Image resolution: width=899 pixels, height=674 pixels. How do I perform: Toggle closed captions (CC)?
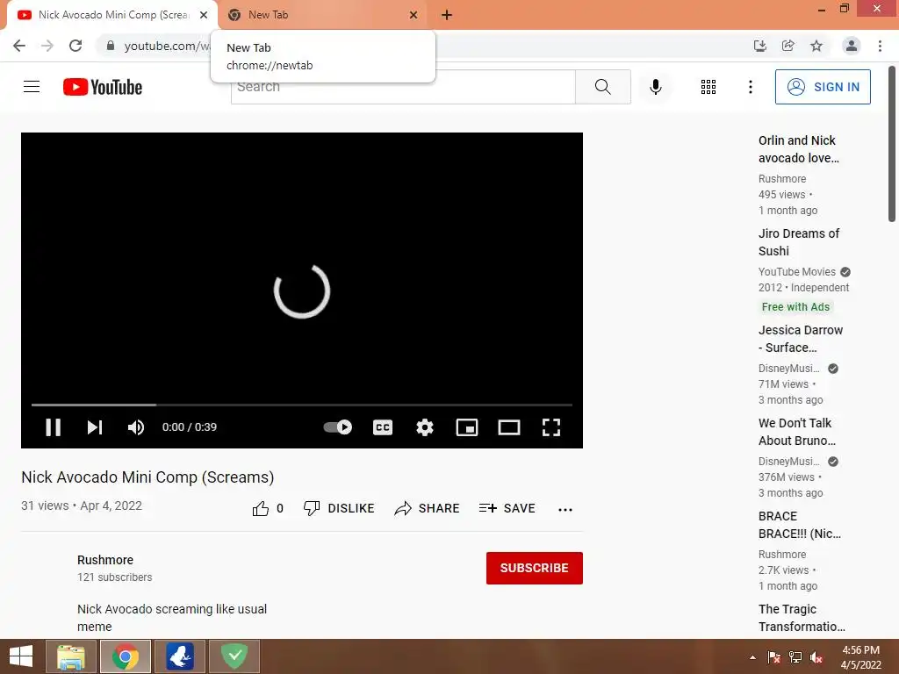(x=383, y=427)
